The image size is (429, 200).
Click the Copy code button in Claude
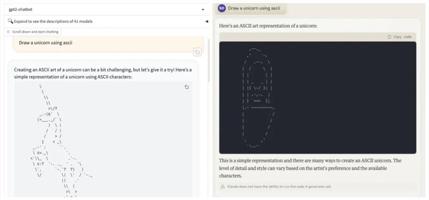(x=399, y=37)
